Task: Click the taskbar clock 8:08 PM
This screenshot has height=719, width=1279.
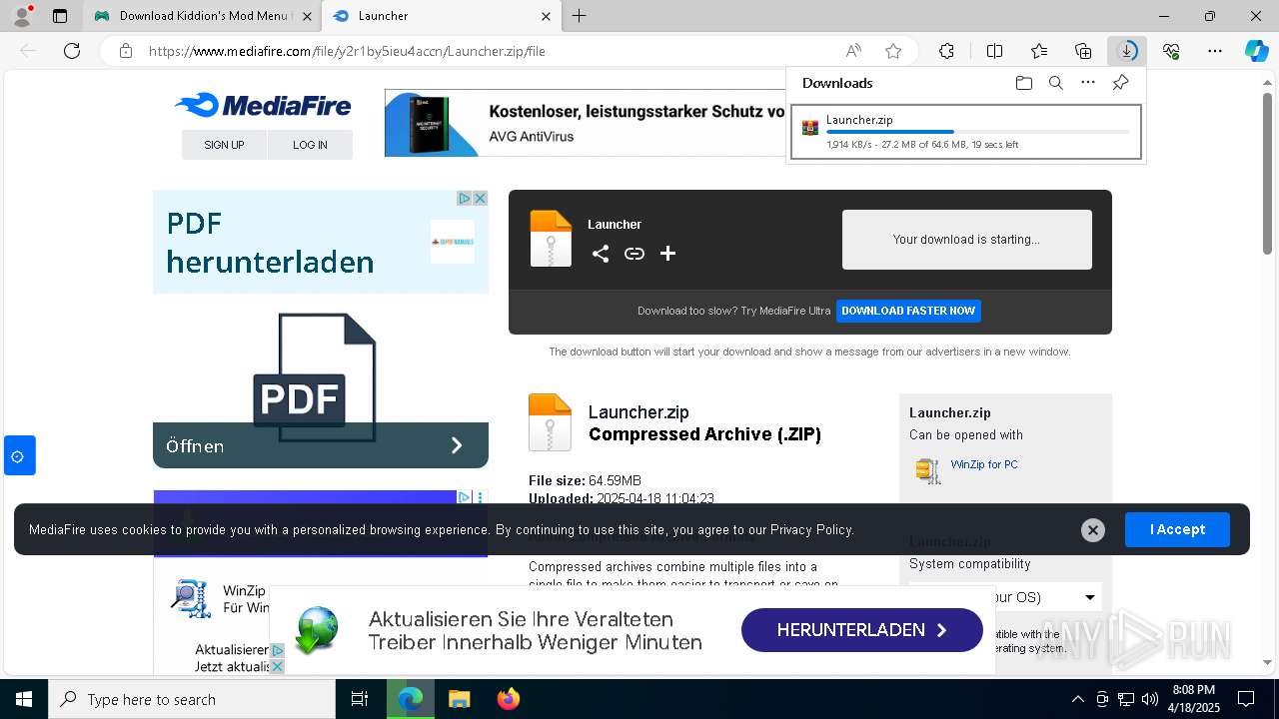Action: [1194, 699]
